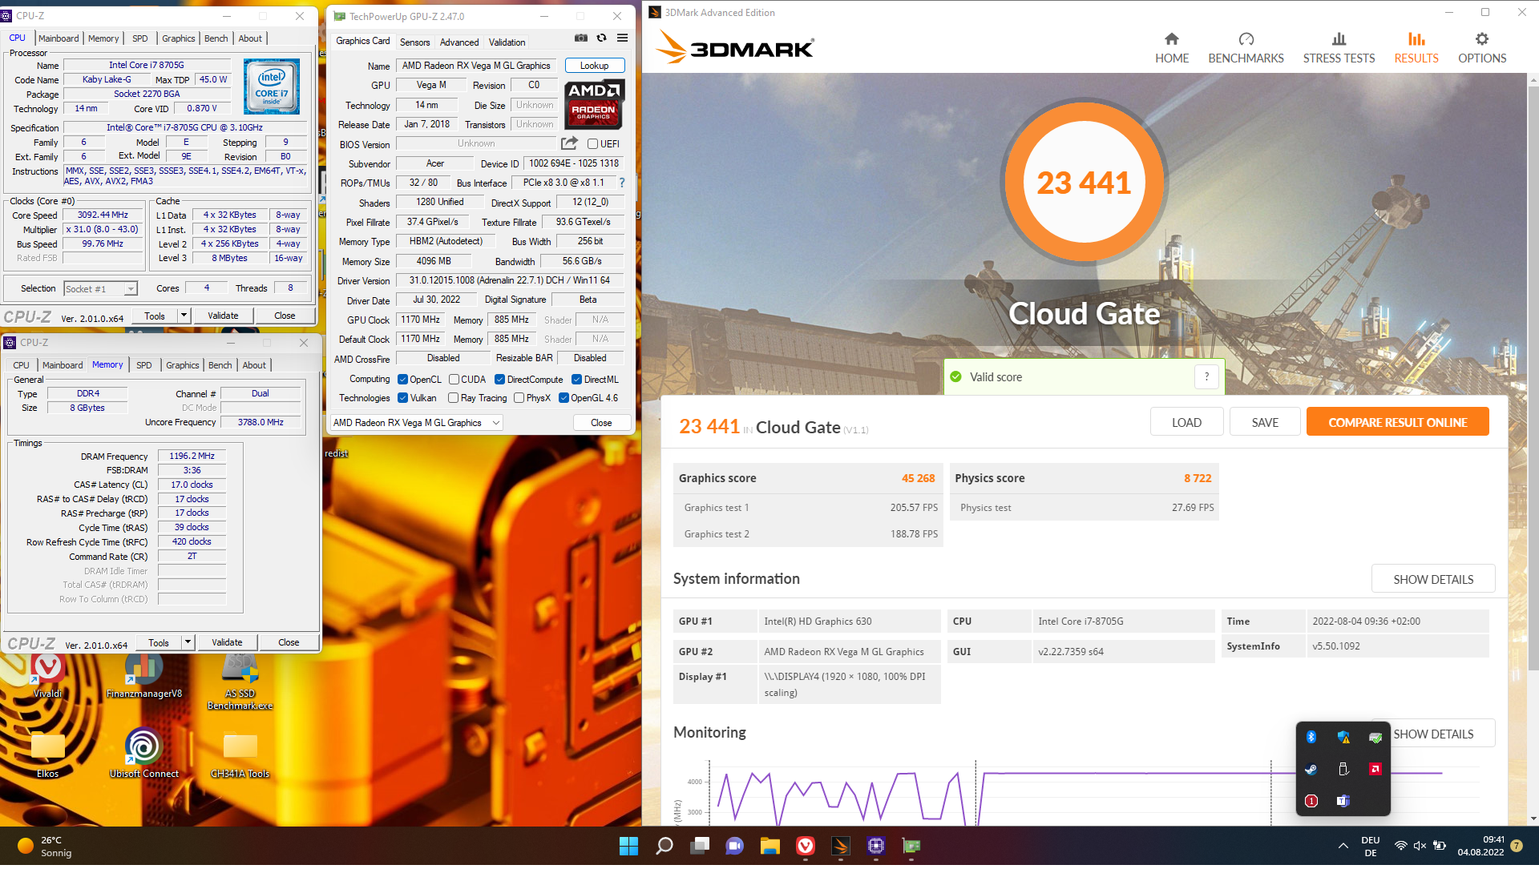The image size is (1539, 877).
Task: Show details for Monitoring
Action: coord(1433,734)
